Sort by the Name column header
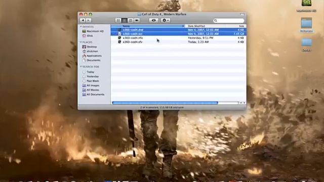This screenshot has height=182, width=324. click(x=148, y=26)
